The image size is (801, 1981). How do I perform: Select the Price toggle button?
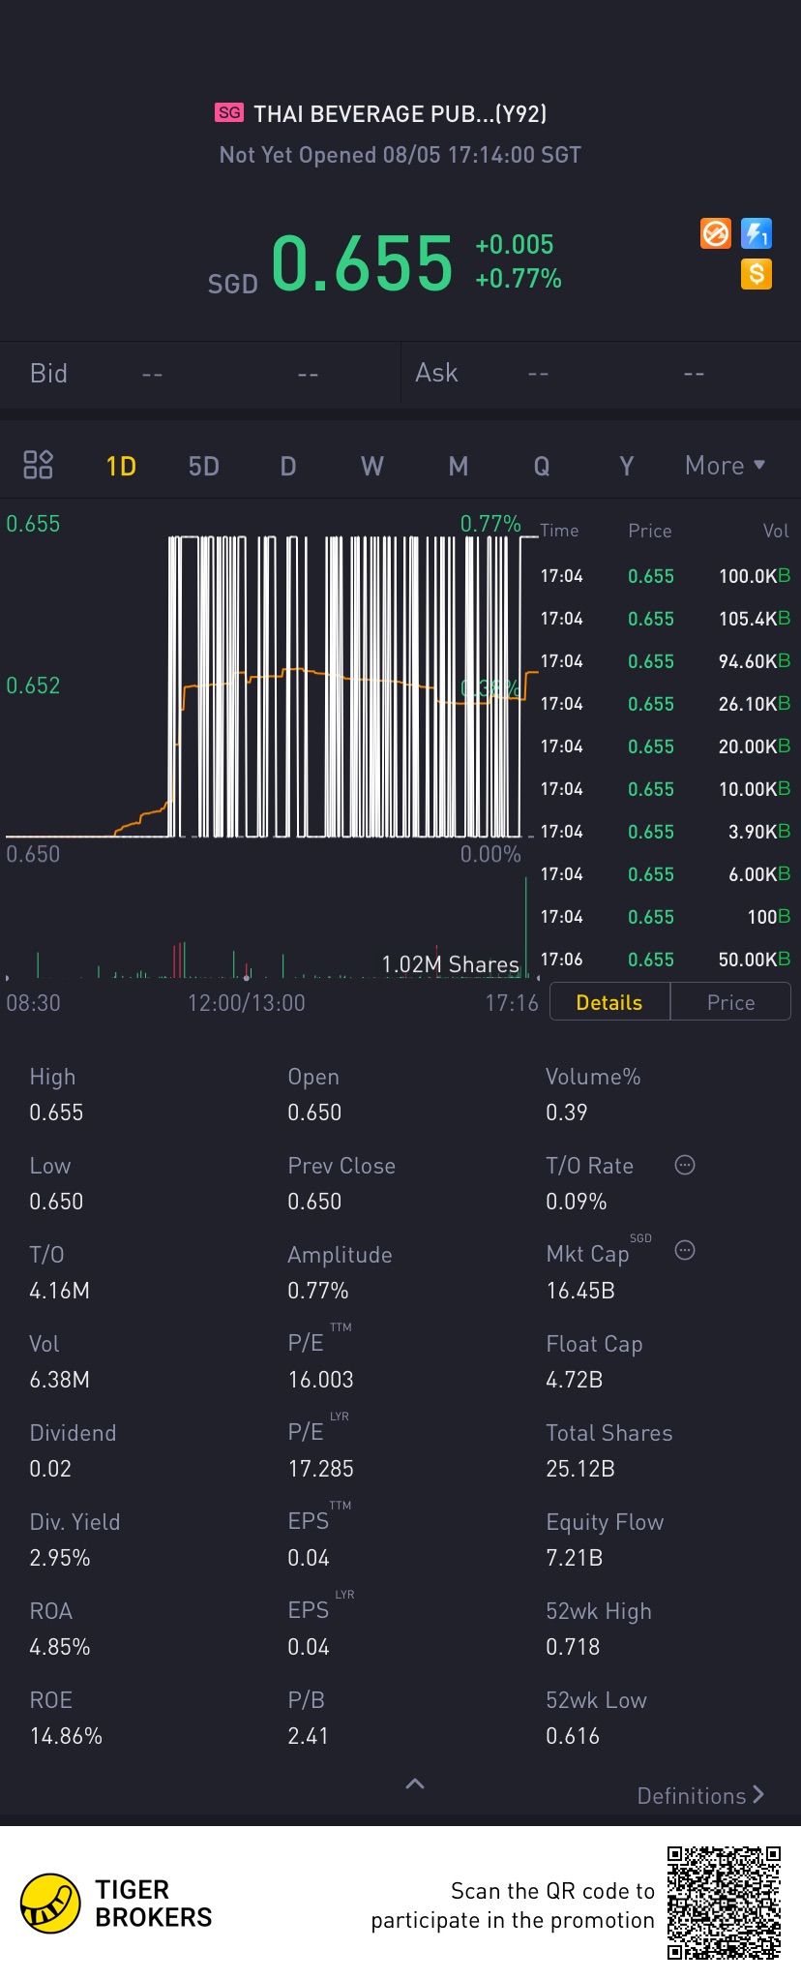730,1002
